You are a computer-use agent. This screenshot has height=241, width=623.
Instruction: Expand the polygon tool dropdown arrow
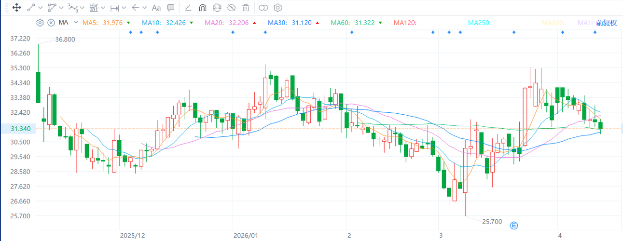pyautogui.click(x=61, y=8)
